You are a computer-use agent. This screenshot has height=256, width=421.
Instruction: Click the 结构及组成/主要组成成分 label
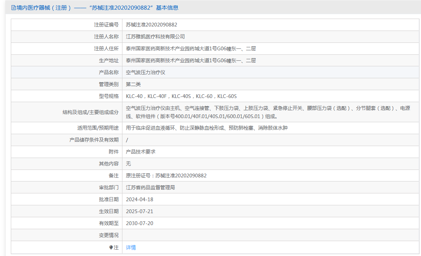pos(90,112)
